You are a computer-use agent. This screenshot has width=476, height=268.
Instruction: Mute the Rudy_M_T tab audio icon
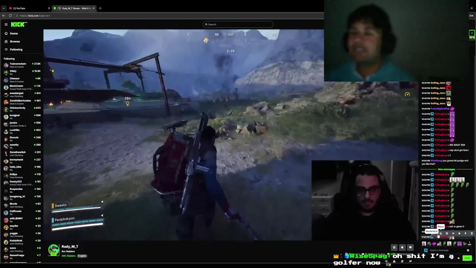point(59,8)
